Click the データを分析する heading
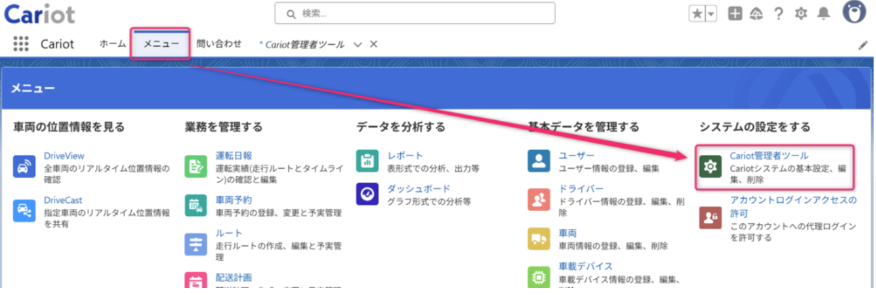 click(x=400, y=127)
